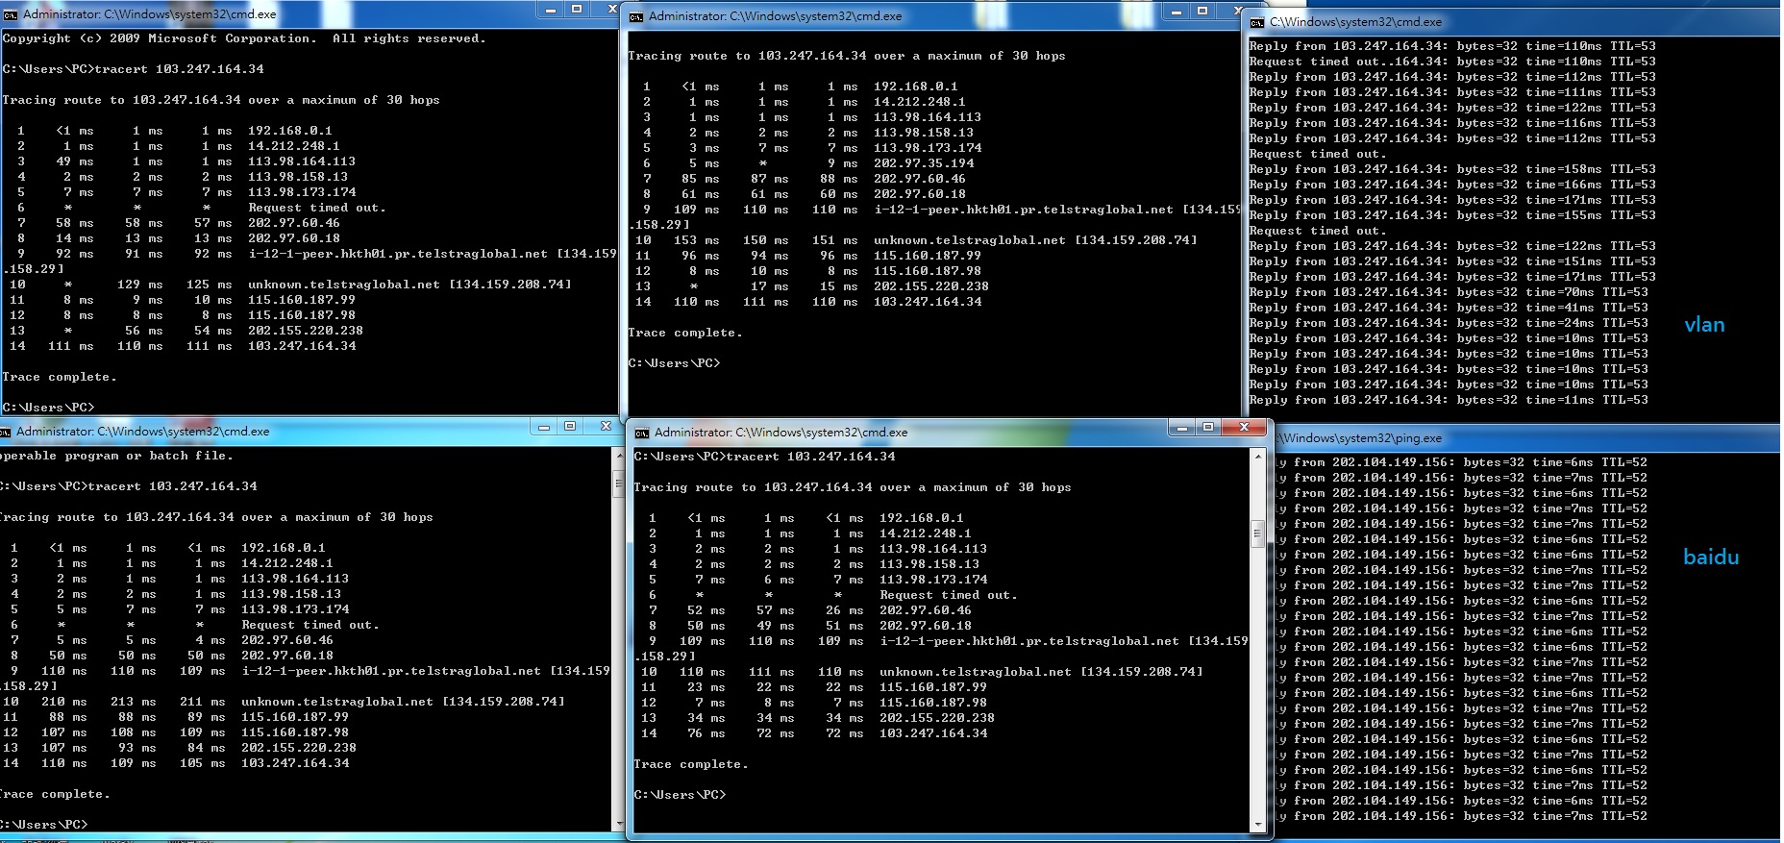1784x843 pixels.
Task: Click the scroll-up arrow in the bottom-middle cmd window
Action: point(1257,457)
